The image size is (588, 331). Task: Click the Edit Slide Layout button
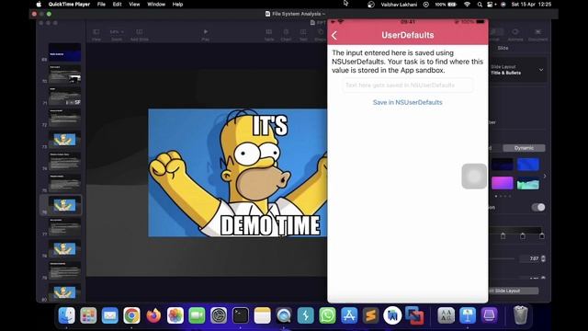click(514, 291)
